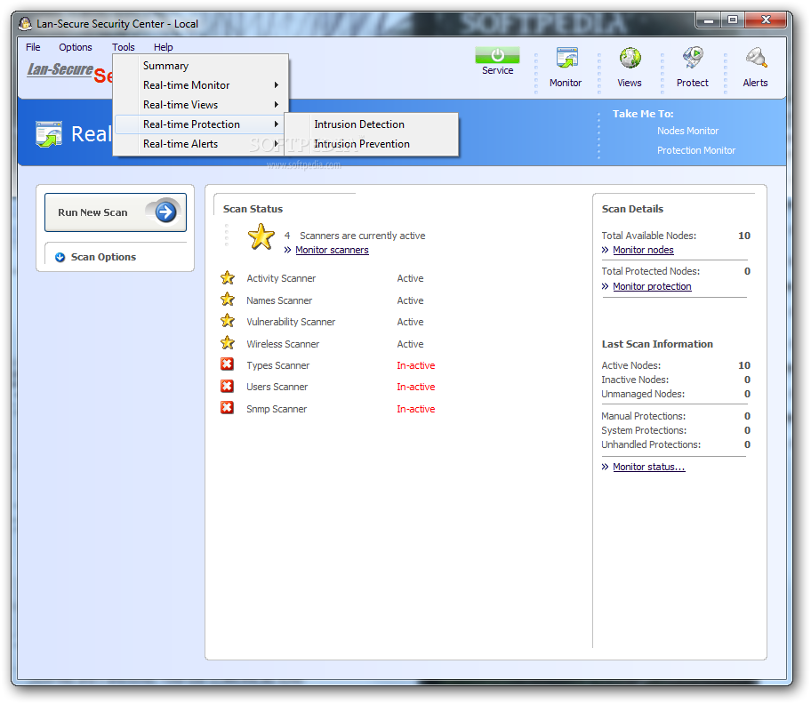Open the Monitor toolbar icon

[566, 58]
